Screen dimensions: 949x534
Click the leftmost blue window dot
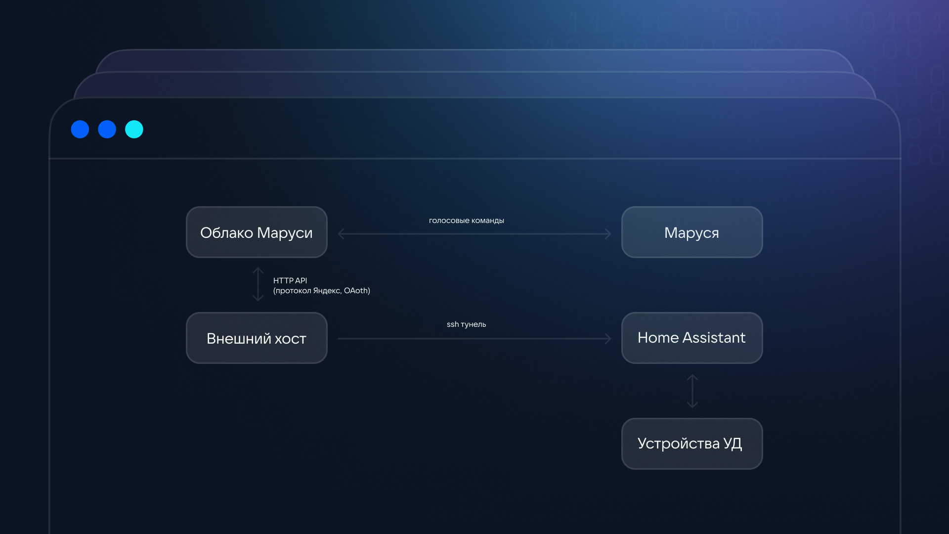pos(80,130)
